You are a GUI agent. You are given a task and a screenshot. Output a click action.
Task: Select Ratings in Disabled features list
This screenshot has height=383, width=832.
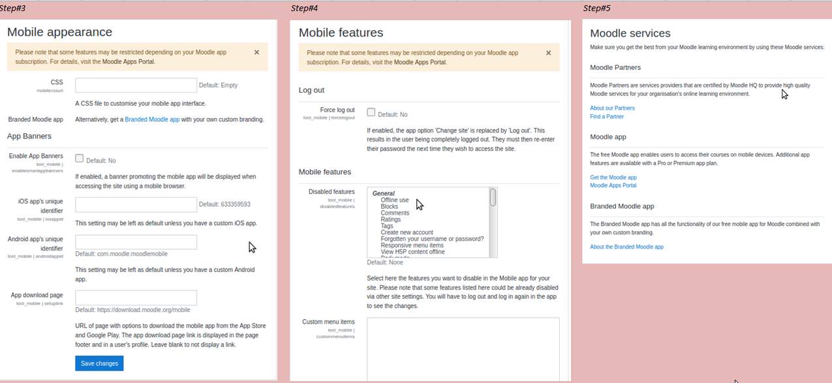(391, 220)
